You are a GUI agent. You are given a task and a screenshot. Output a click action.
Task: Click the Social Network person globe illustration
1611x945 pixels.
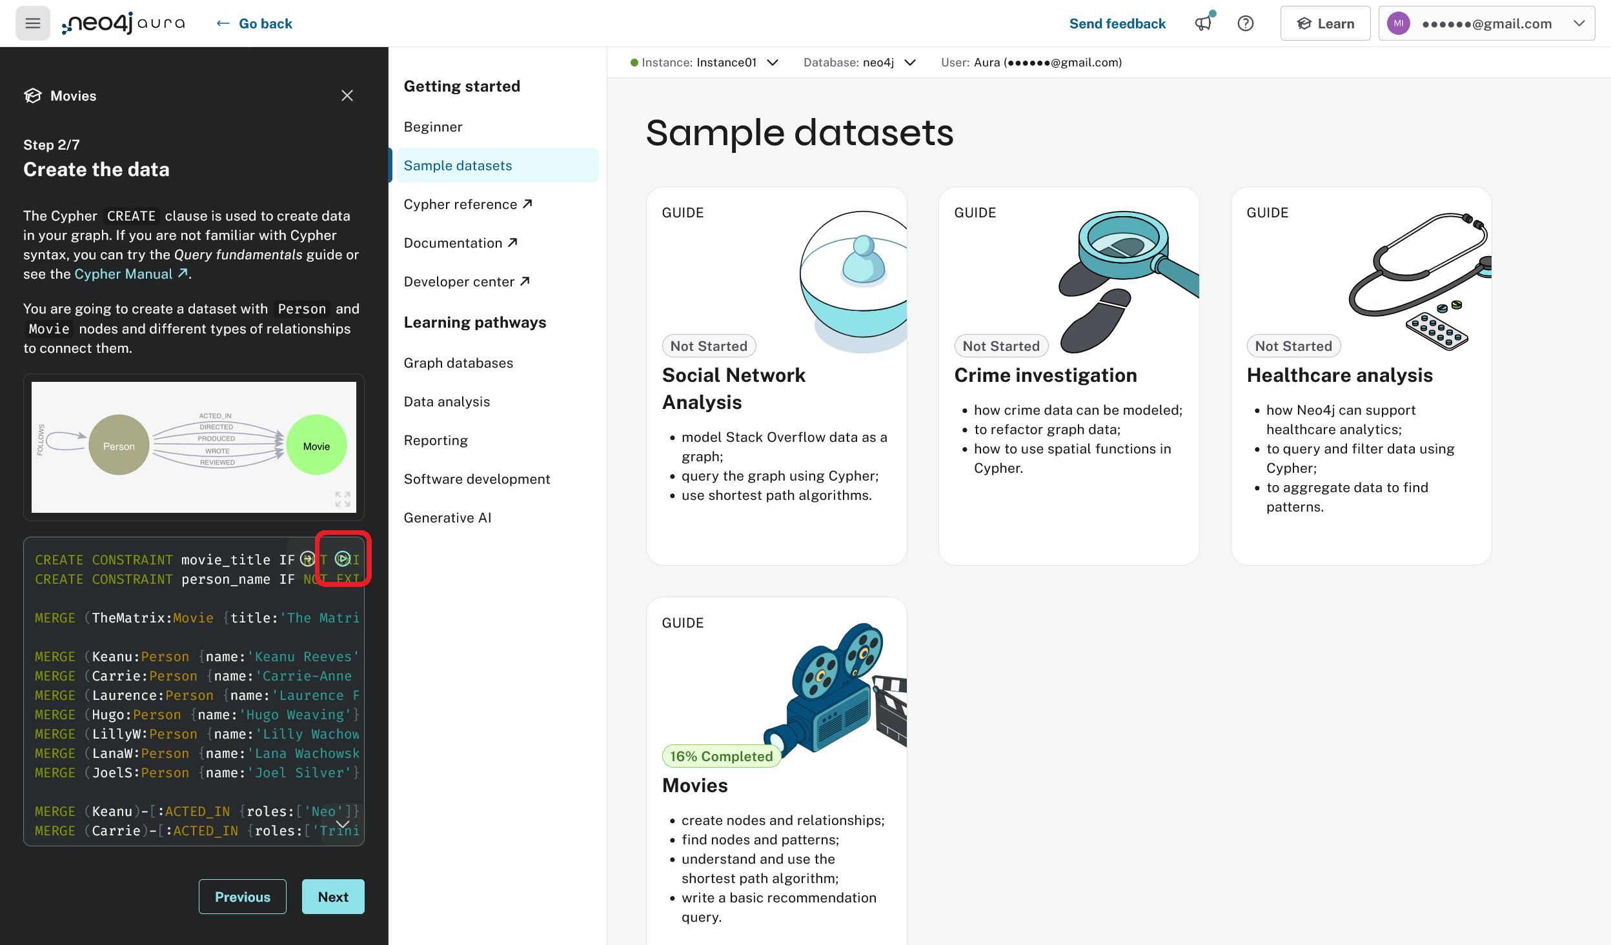(x=853, y=281)
